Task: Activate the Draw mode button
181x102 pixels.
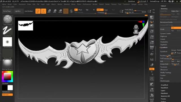Action: tap(44, 11)
